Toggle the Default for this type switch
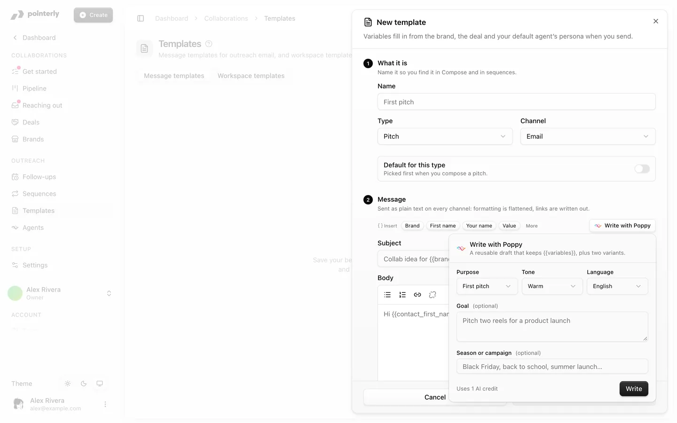Viewport: 677px width, 423px height. (642, 169)
